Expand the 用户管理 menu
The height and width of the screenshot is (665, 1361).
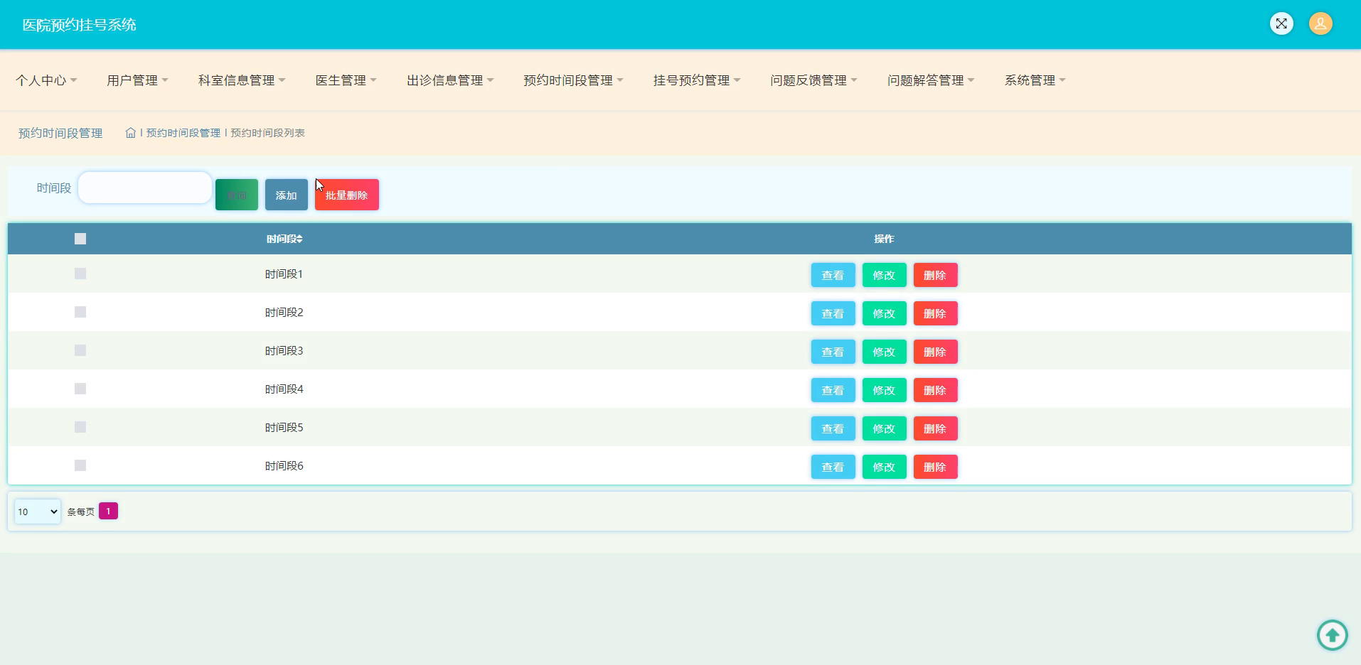click(137, 80)
